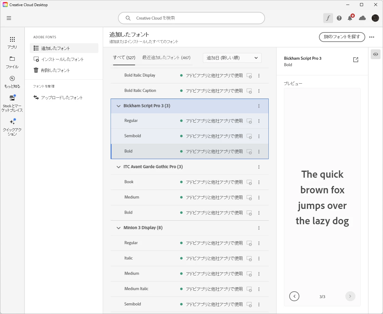More options for Minion 3 Display family
The image size is (383, 314).
pos(259,228)
